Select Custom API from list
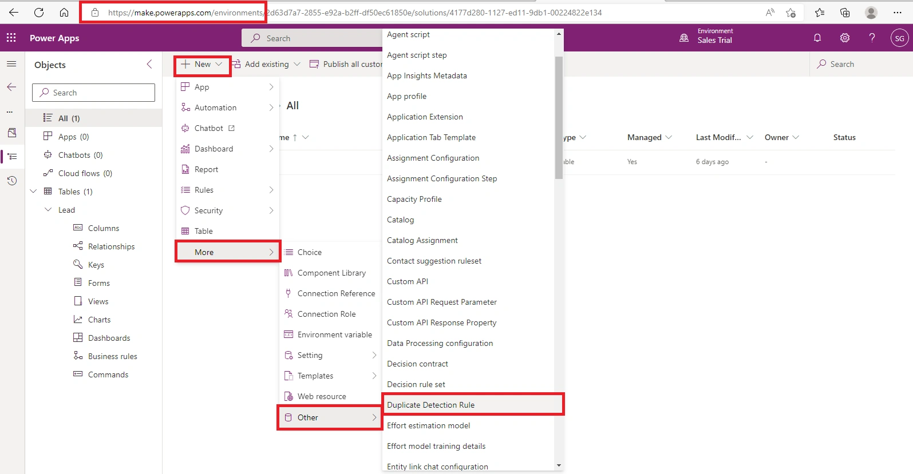 click(468, 281)
